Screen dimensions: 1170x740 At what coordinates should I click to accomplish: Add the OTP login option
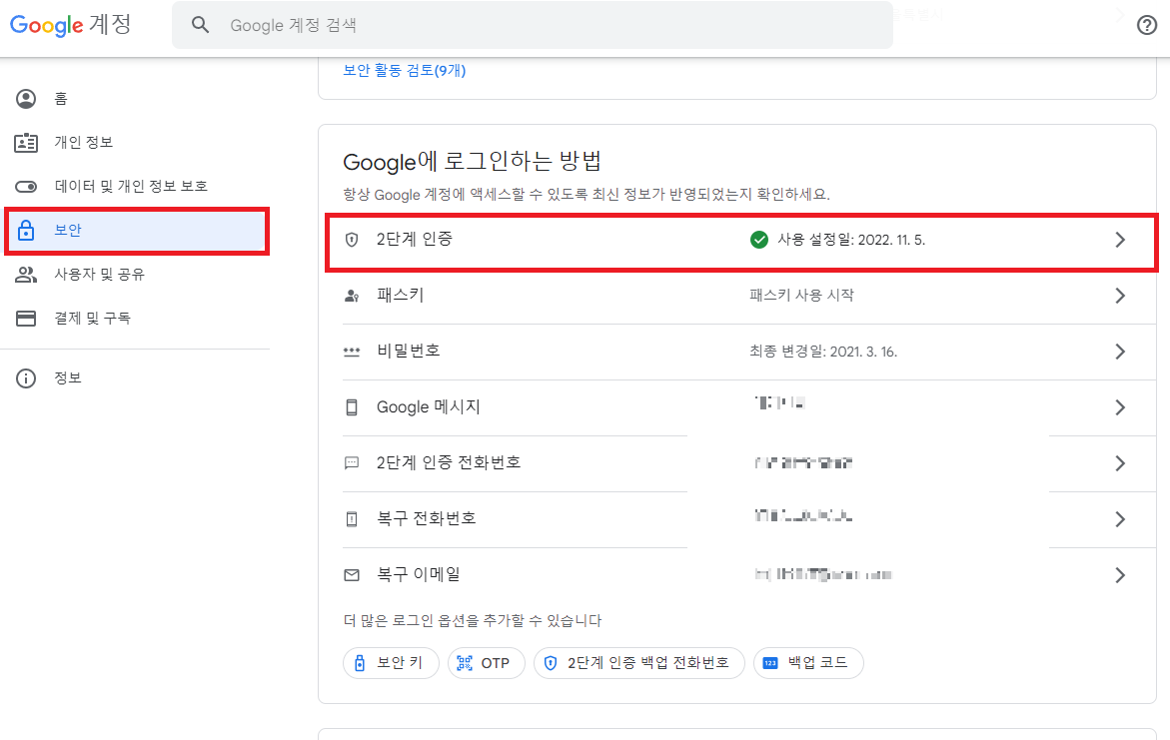click(x=487, y=663)
